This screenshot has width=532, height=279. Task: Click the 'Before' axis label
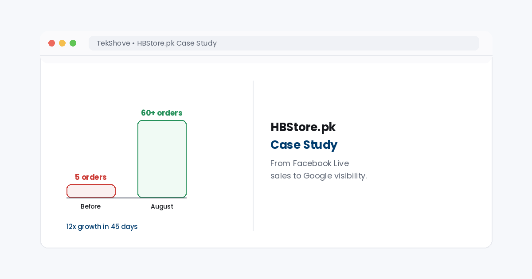90,206
